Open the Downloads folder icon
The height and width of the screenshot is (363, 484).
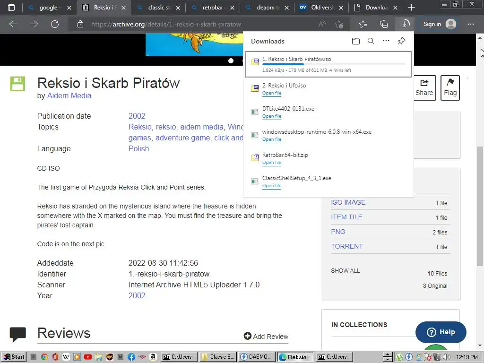point(355,41)
